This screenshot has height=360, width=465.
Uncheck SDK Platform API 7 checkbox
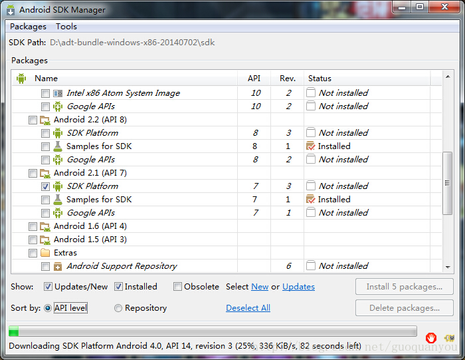coord(45,186)
